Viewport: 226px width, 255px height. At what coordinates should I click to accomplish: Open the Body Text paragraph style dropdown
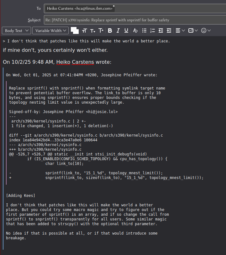[16, 30]
